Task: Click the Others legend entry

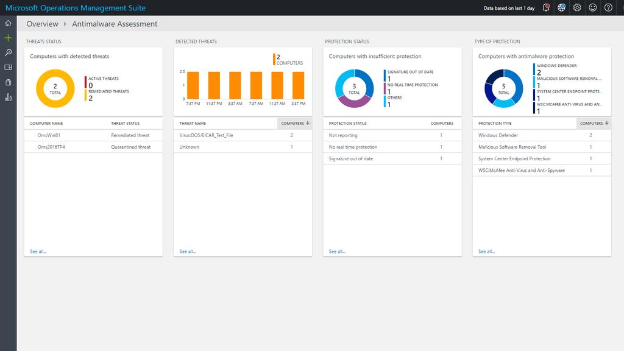Action: (x=393, y=101)
